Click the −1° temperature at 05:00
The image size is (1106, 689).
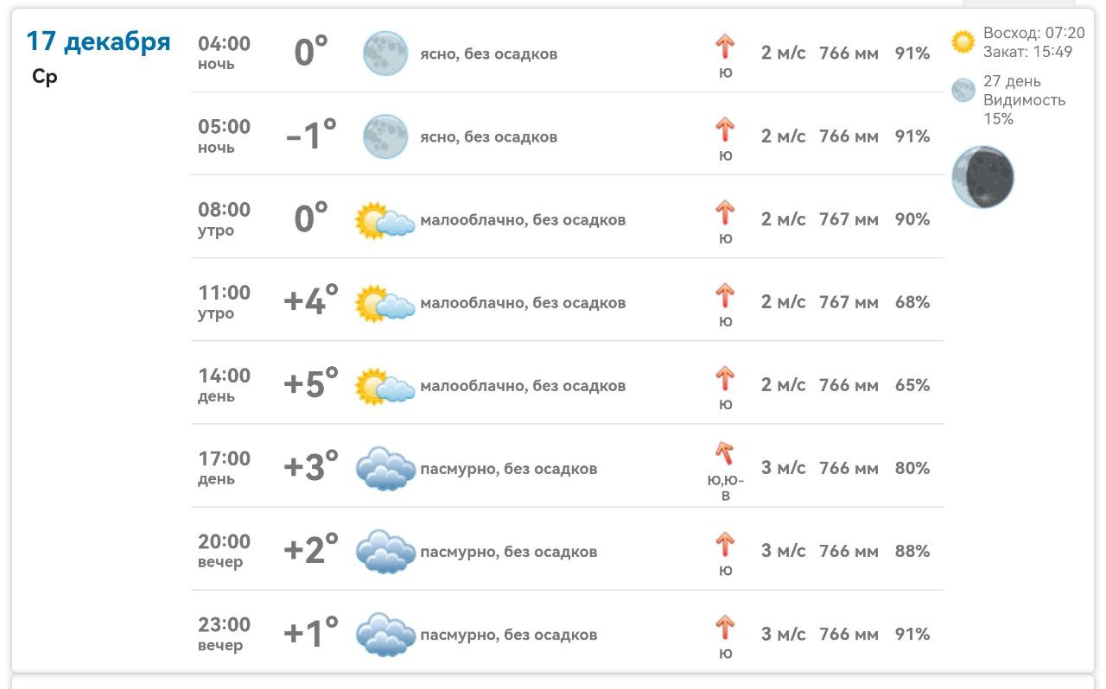coord(310,136)
